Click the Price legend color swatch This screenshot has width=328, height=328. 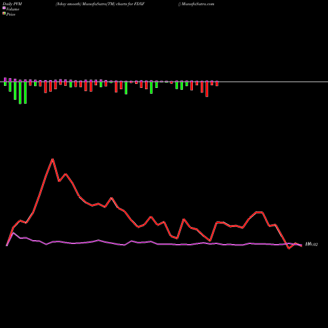pos(4,14)
